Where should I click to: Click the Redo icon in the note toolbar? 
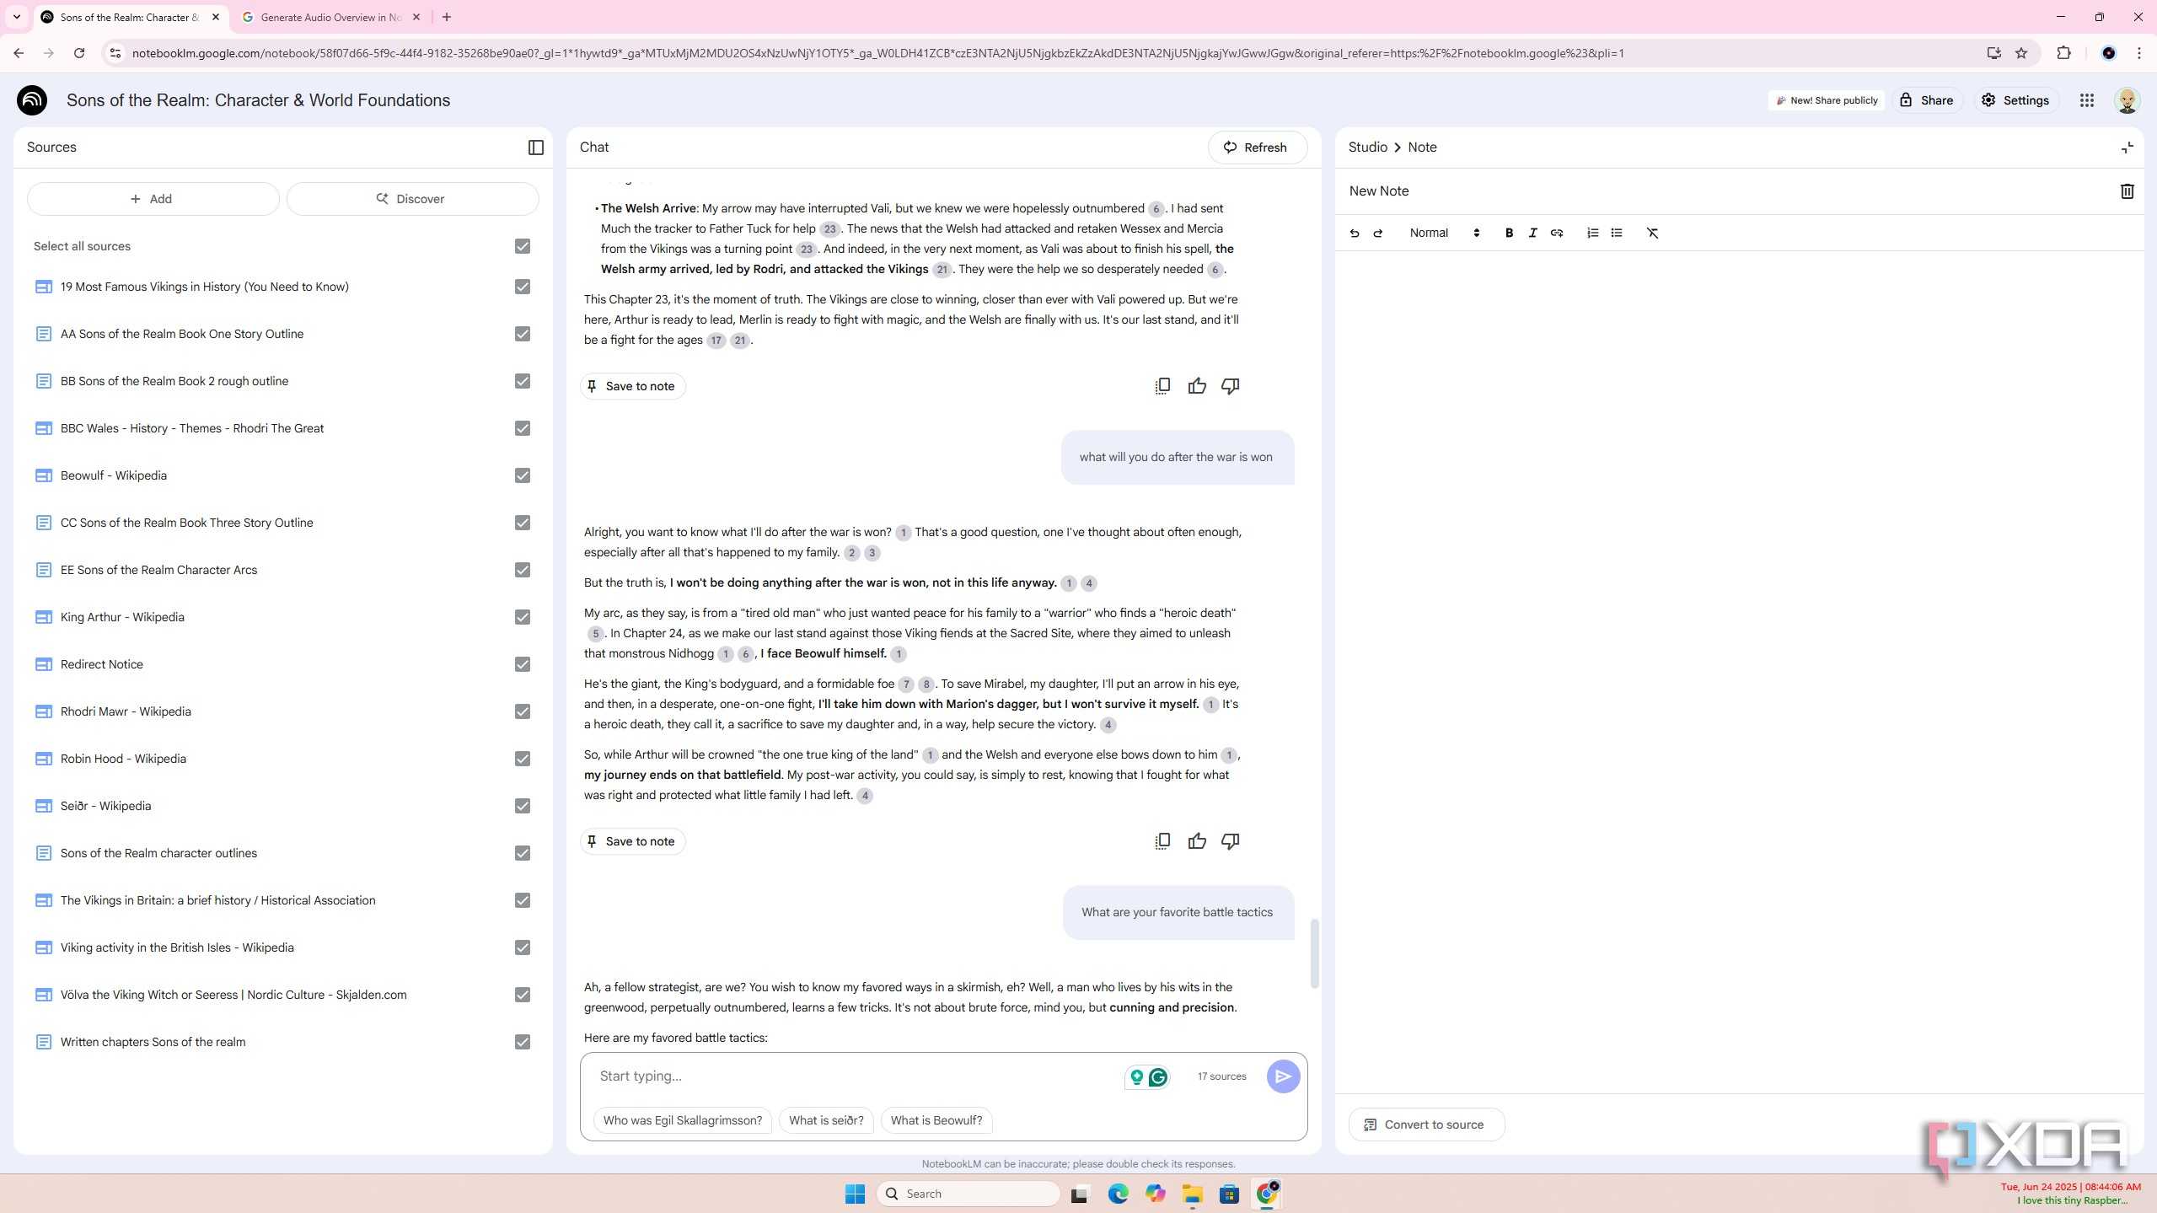pyautogui.click(x=1377, y=233)
